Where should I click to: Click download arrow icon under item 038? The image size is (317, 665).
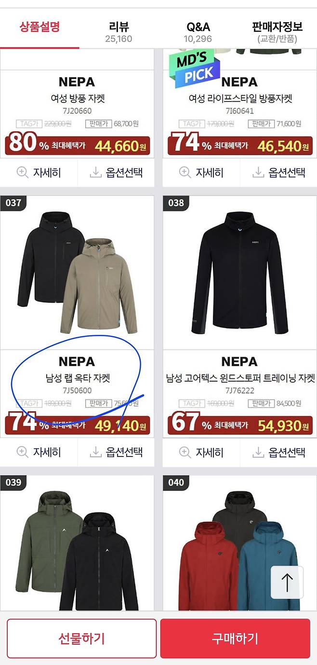click(x=259, y=452)
